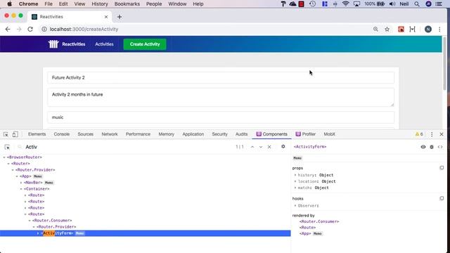The width and height of the screenshot is (450, 253).
Task: Toggle the device toolbar icon in DevTools
Action: [15, 134]
